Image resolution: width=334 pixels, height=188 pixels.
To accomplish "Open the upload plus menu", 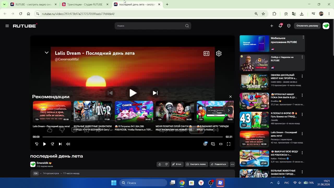I will 272,26.
